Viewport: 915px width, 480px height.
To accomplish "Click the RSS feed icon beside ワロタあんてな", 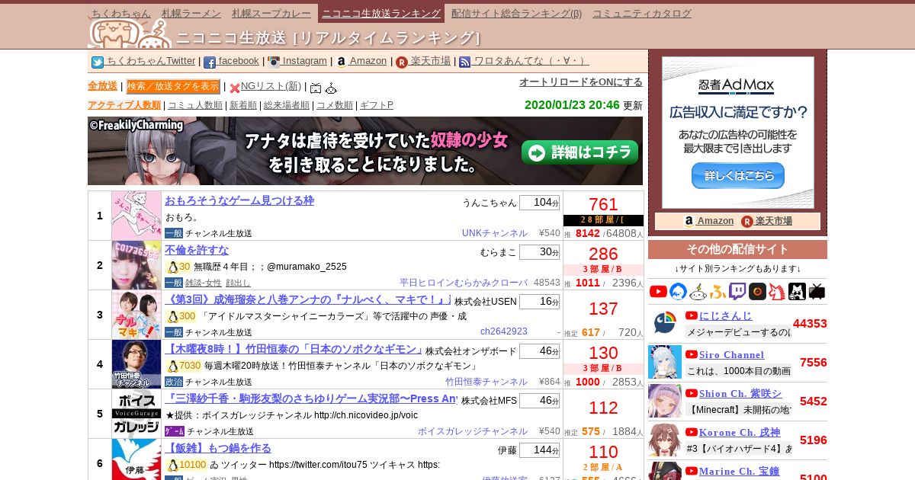I will (x=465, y=62).
